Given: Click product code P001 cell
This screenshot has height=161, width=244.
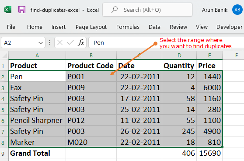Looking at the screenshot, I should click(x=91, y=77).
